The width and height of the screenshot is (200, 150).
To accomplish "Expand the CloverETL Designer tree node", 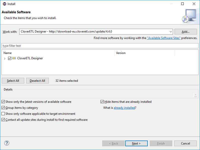I will point(5,58).
